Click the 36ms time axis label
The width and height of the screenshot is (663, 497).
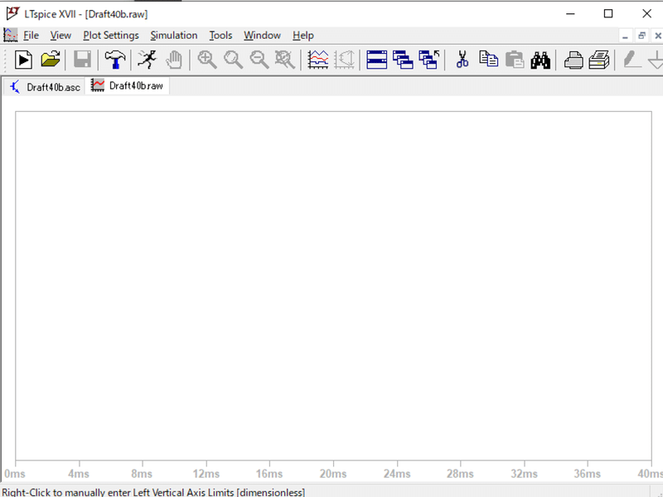(588, 474)
